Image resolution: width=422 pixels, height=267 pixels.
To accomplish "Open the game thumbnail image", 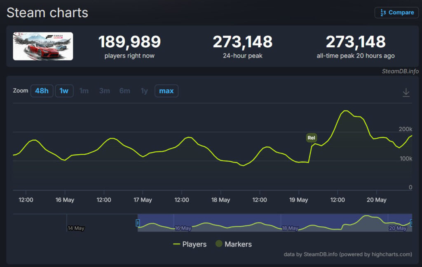I will [x=43, y=46].
